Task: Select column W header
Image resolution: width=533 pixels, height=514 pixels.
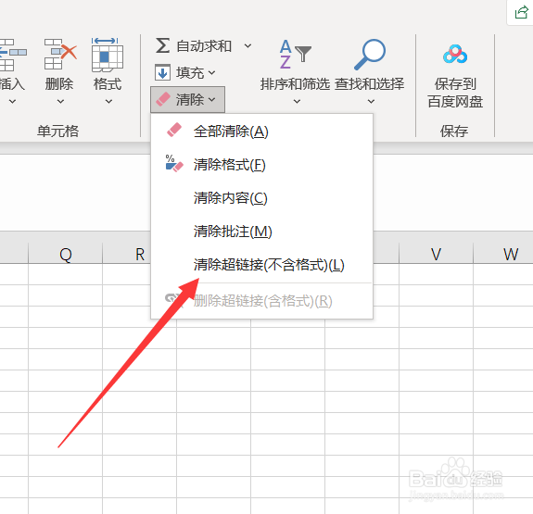Action: point(503,254)
